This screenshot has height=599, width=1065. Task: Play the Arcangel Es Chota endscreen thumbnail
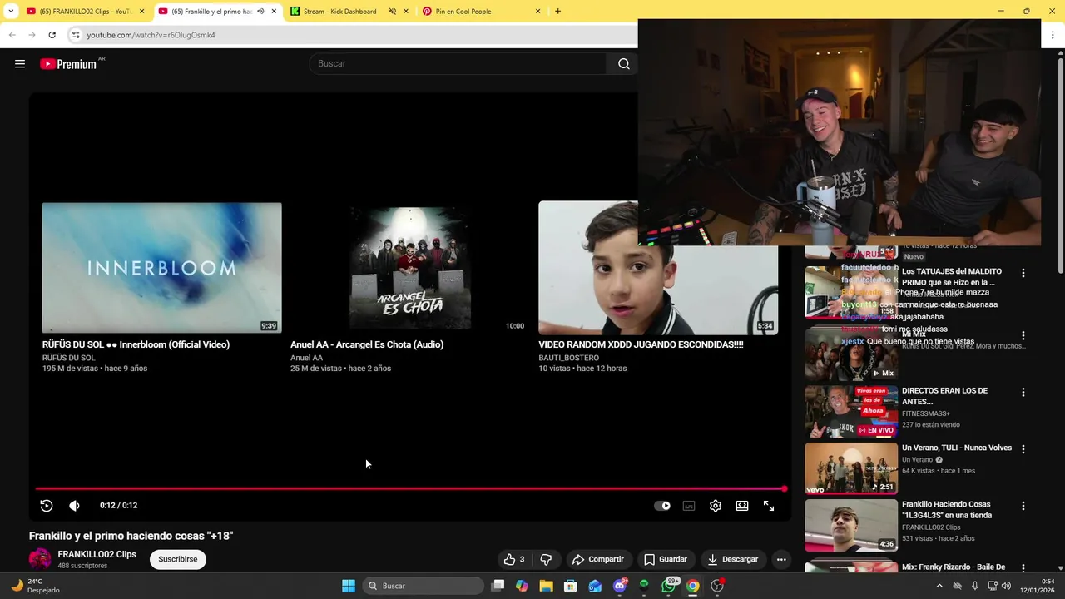[x=410, y=267]
